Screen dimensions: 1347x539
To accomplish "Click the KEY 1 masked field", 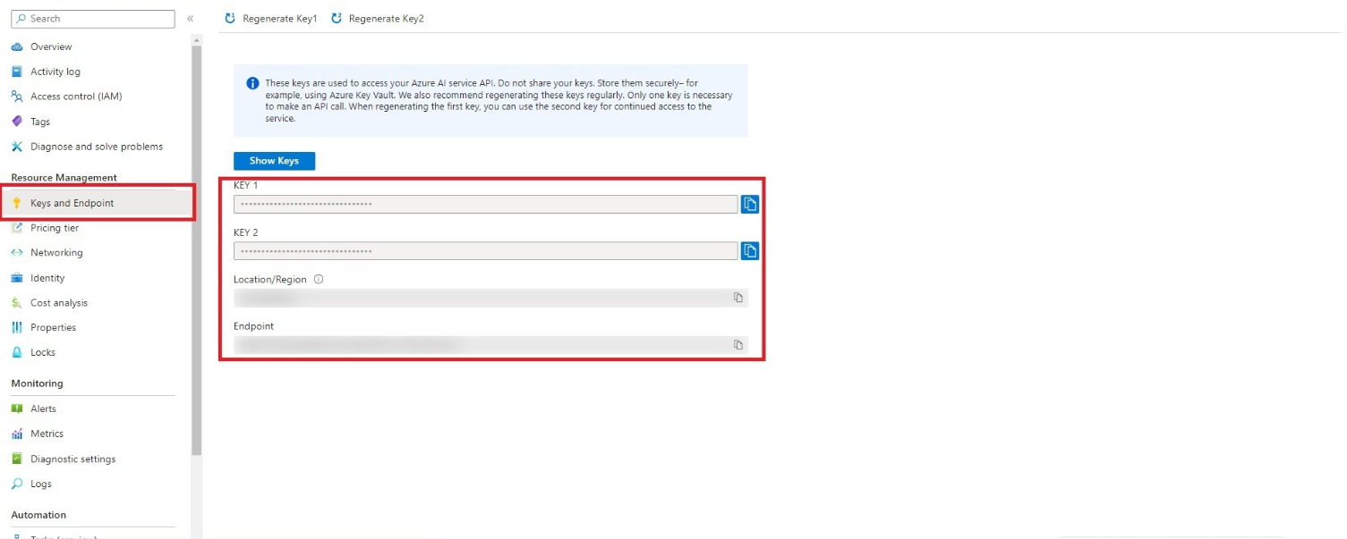I will pyautogui.click(x=485, y=204).
